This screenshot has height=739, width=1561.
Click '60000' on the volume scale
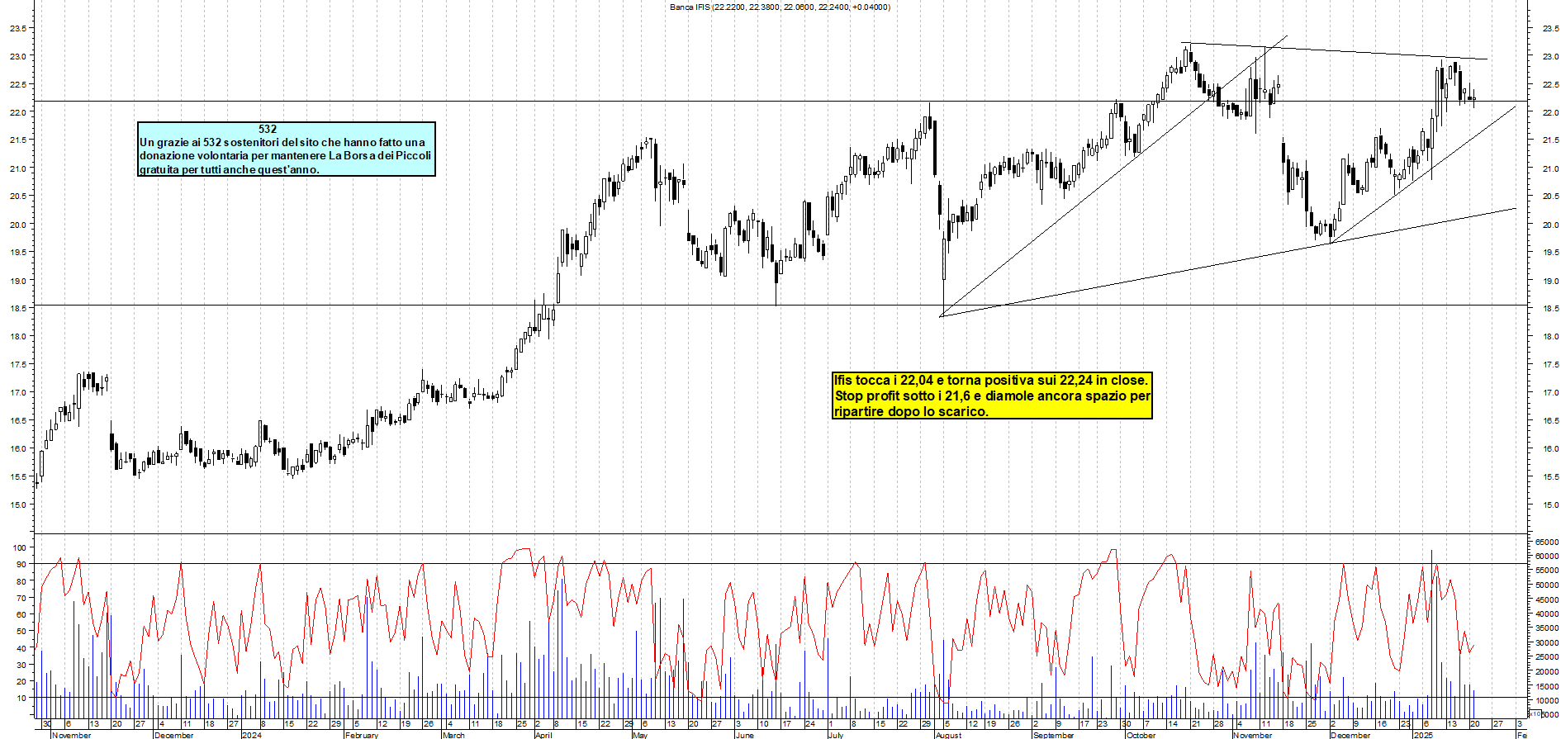pos(1547,557)
